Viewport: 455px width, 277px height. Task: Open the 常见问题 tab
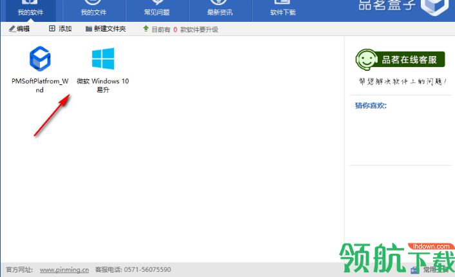(157, 10)
